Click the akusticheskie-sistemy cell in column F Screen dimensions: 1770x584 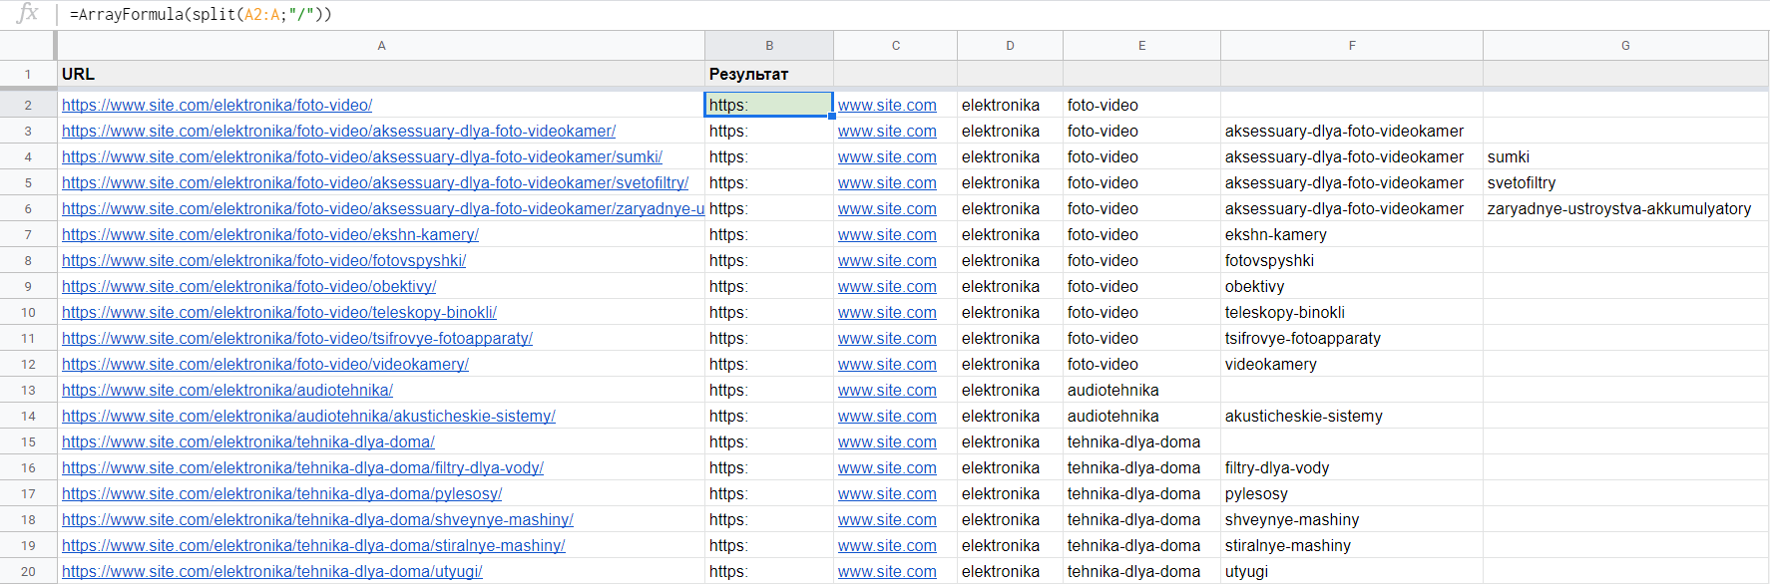[x=1352, y=416]
